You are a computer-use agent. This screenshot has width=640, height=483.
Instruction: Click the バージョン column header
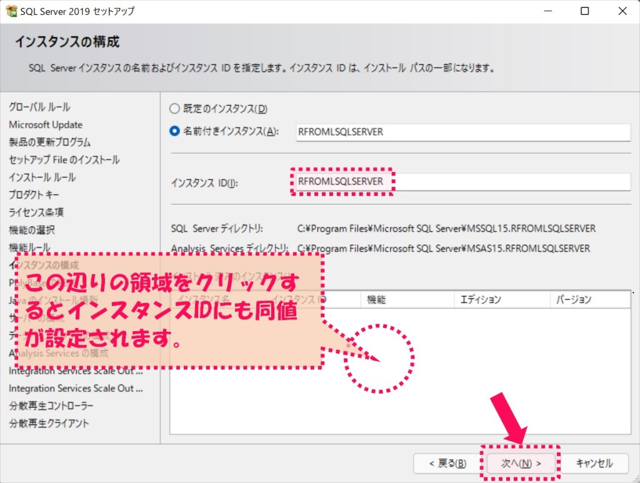(590, 300)
